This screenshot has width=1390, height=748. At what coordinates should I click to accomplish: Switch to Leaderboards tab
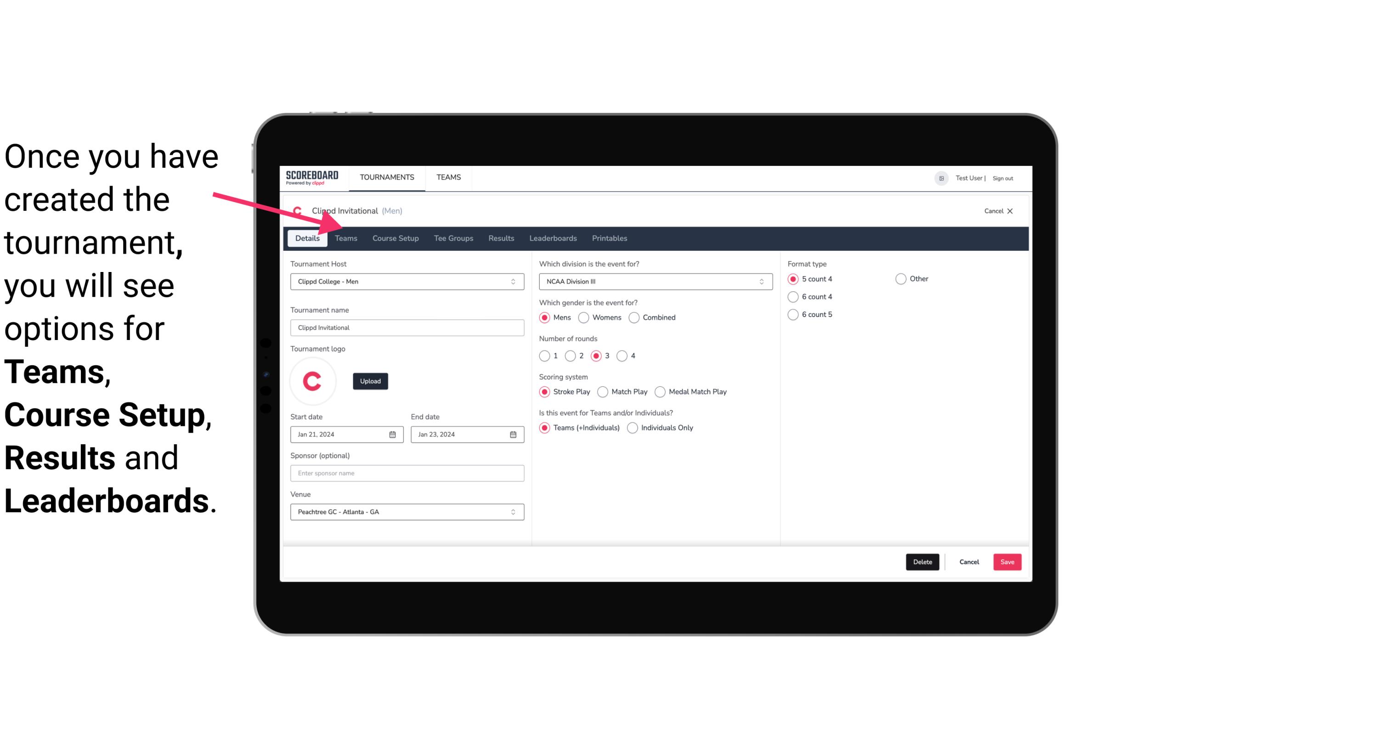pos(552,238)
